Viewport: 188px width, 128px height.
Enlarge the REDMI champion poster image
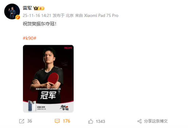(48, 79)
